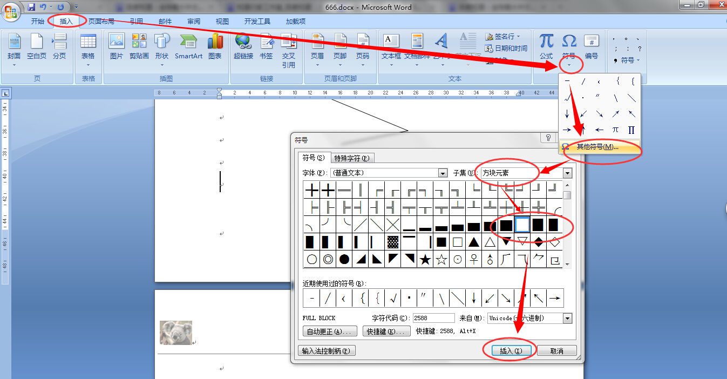
Task: Open the Table (表格) insert menu
Action: [88, 50]
